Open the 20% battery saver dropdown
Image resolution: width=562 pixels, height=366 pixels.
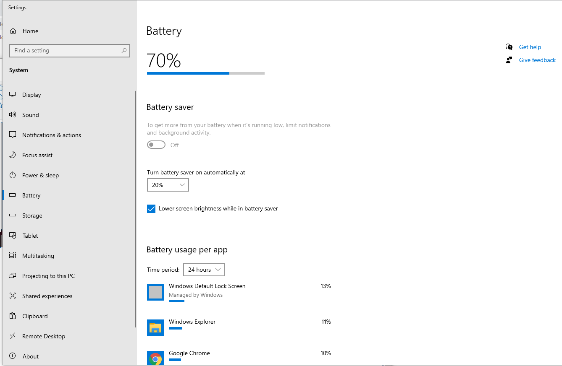pyautogui.click(x=168, y=185)
